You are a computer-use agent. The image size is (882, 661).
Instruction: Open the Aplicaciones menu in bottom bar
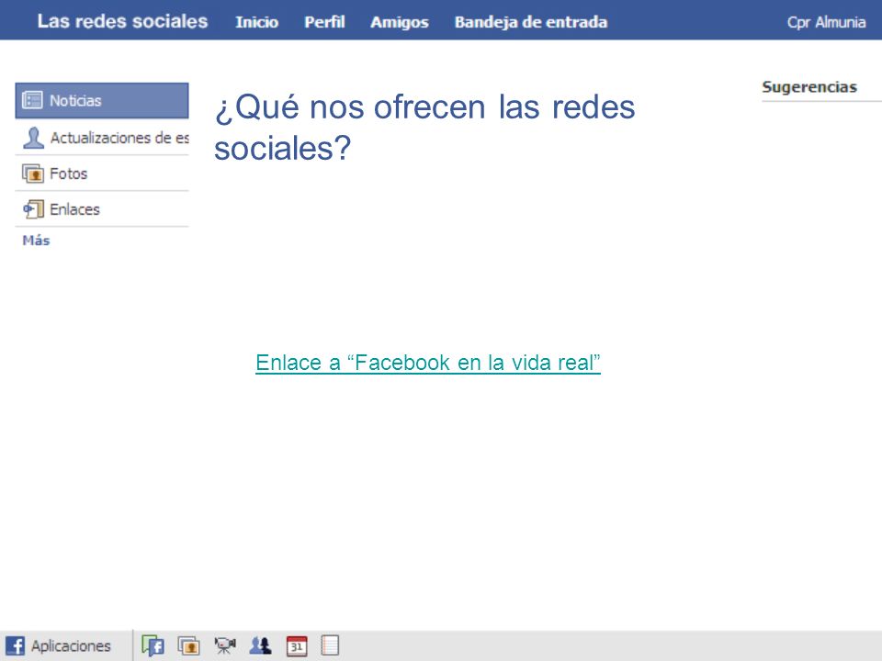71,645
